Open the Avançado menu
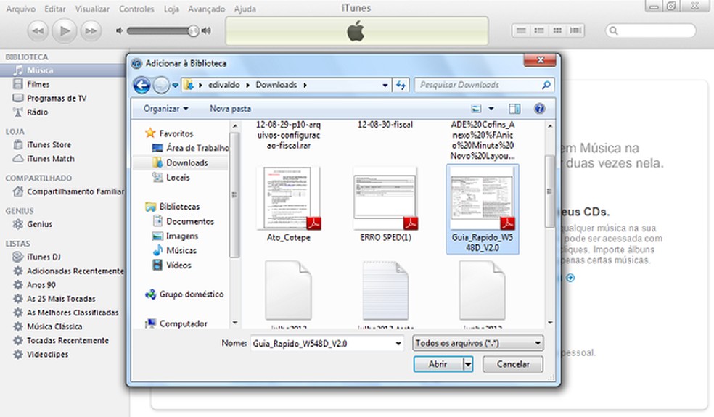The width and height of the screenshot is (714, 417). coord(206,9)
